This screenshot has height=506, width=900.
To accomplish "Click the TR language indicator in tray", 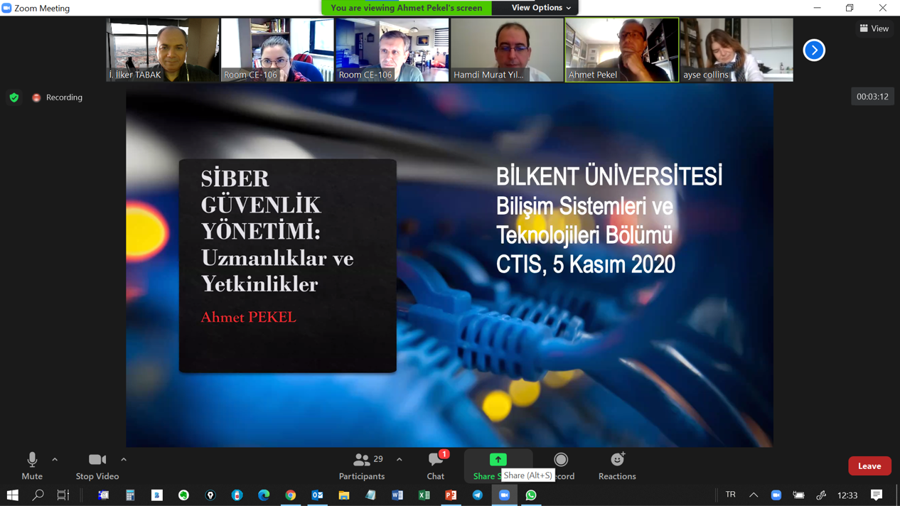I will pos(730,495).
